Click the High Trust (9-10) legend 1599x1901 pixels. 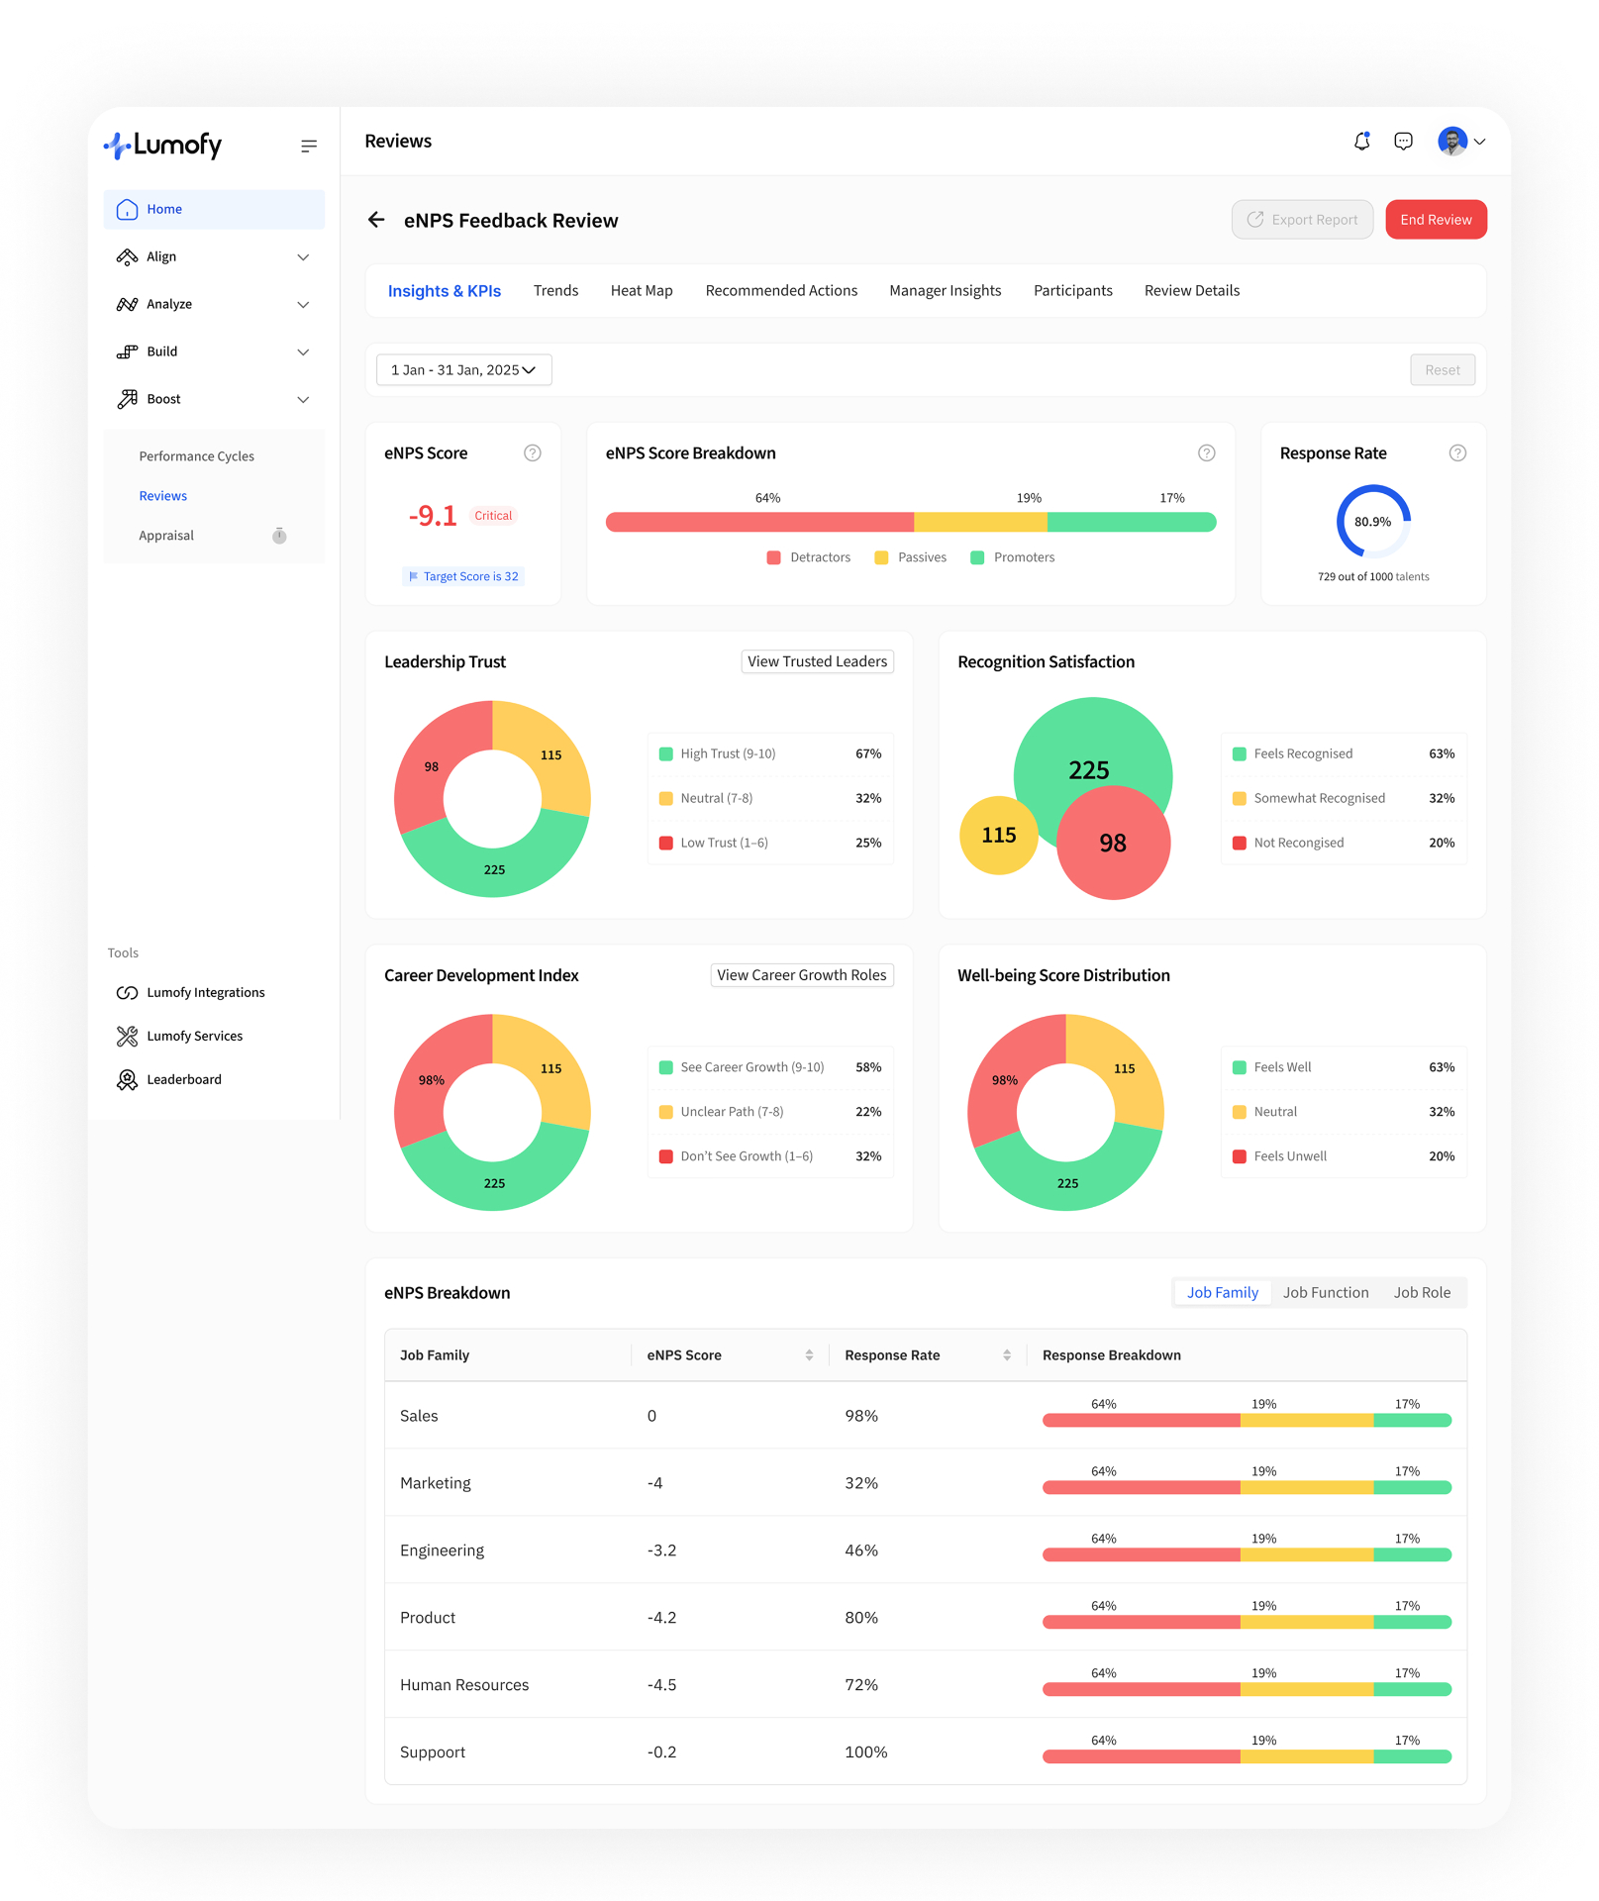click(x=770, y=753)
